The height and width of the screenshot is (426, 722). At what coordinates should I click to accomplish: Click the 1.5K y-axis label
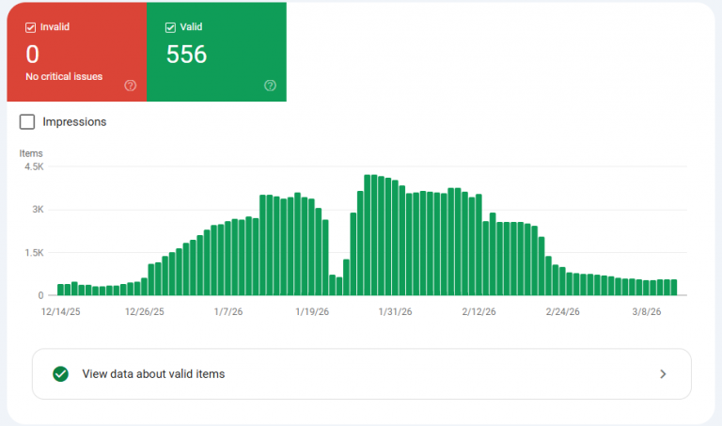34,253
